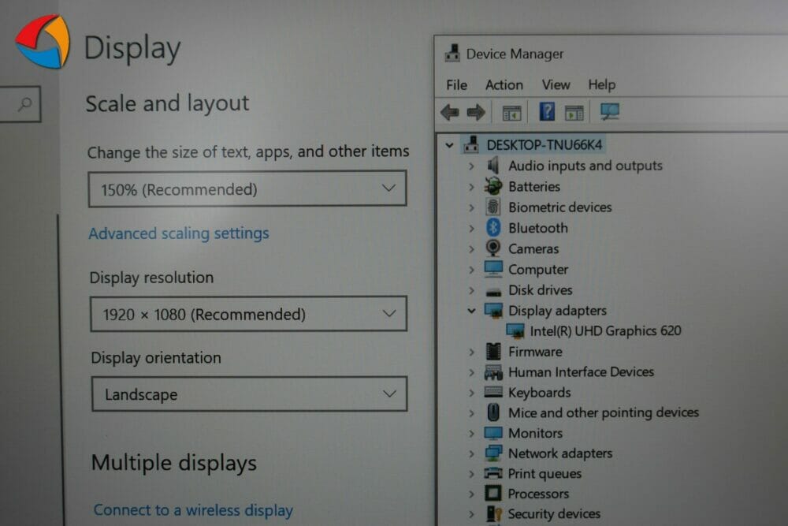Click the Back arrow in Device Manager toolbar

click(x=450, y=112)
